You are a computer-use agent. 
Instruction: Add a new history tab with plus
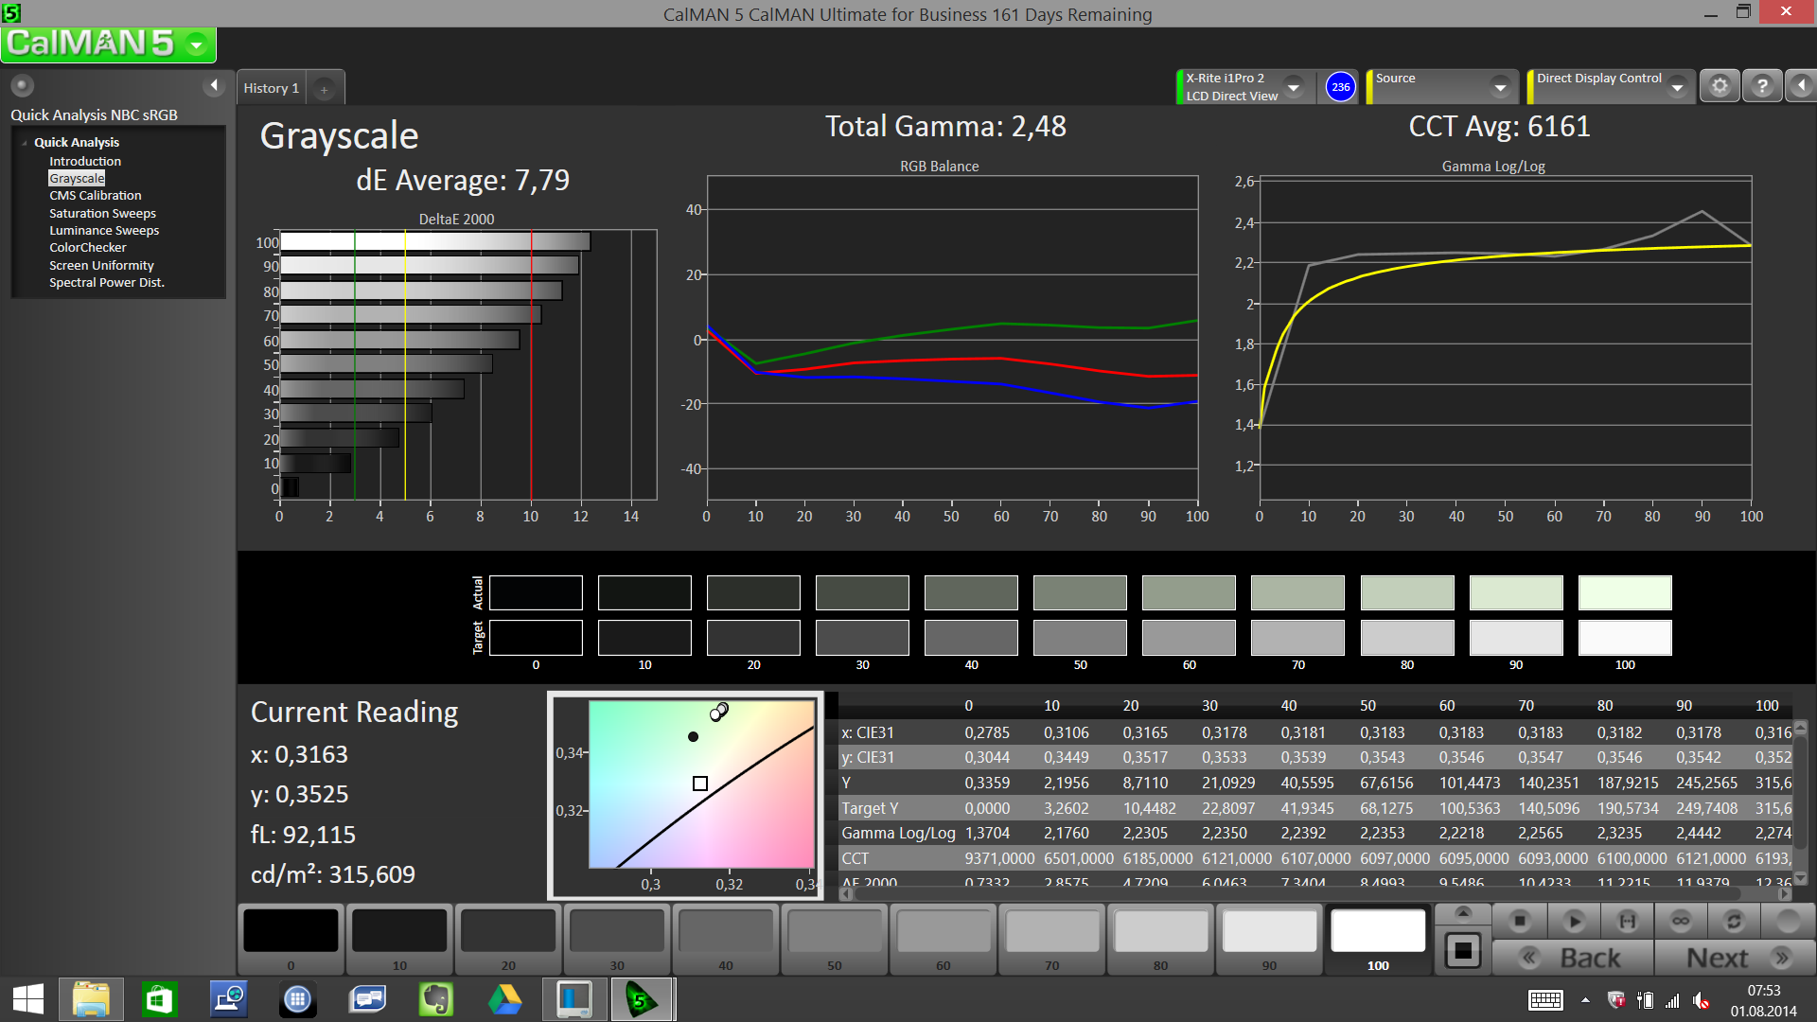(324, 89)
